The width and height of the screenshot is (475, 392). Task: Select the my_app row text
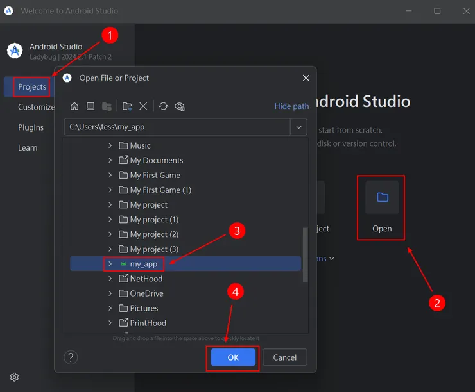tap(144, 264)
